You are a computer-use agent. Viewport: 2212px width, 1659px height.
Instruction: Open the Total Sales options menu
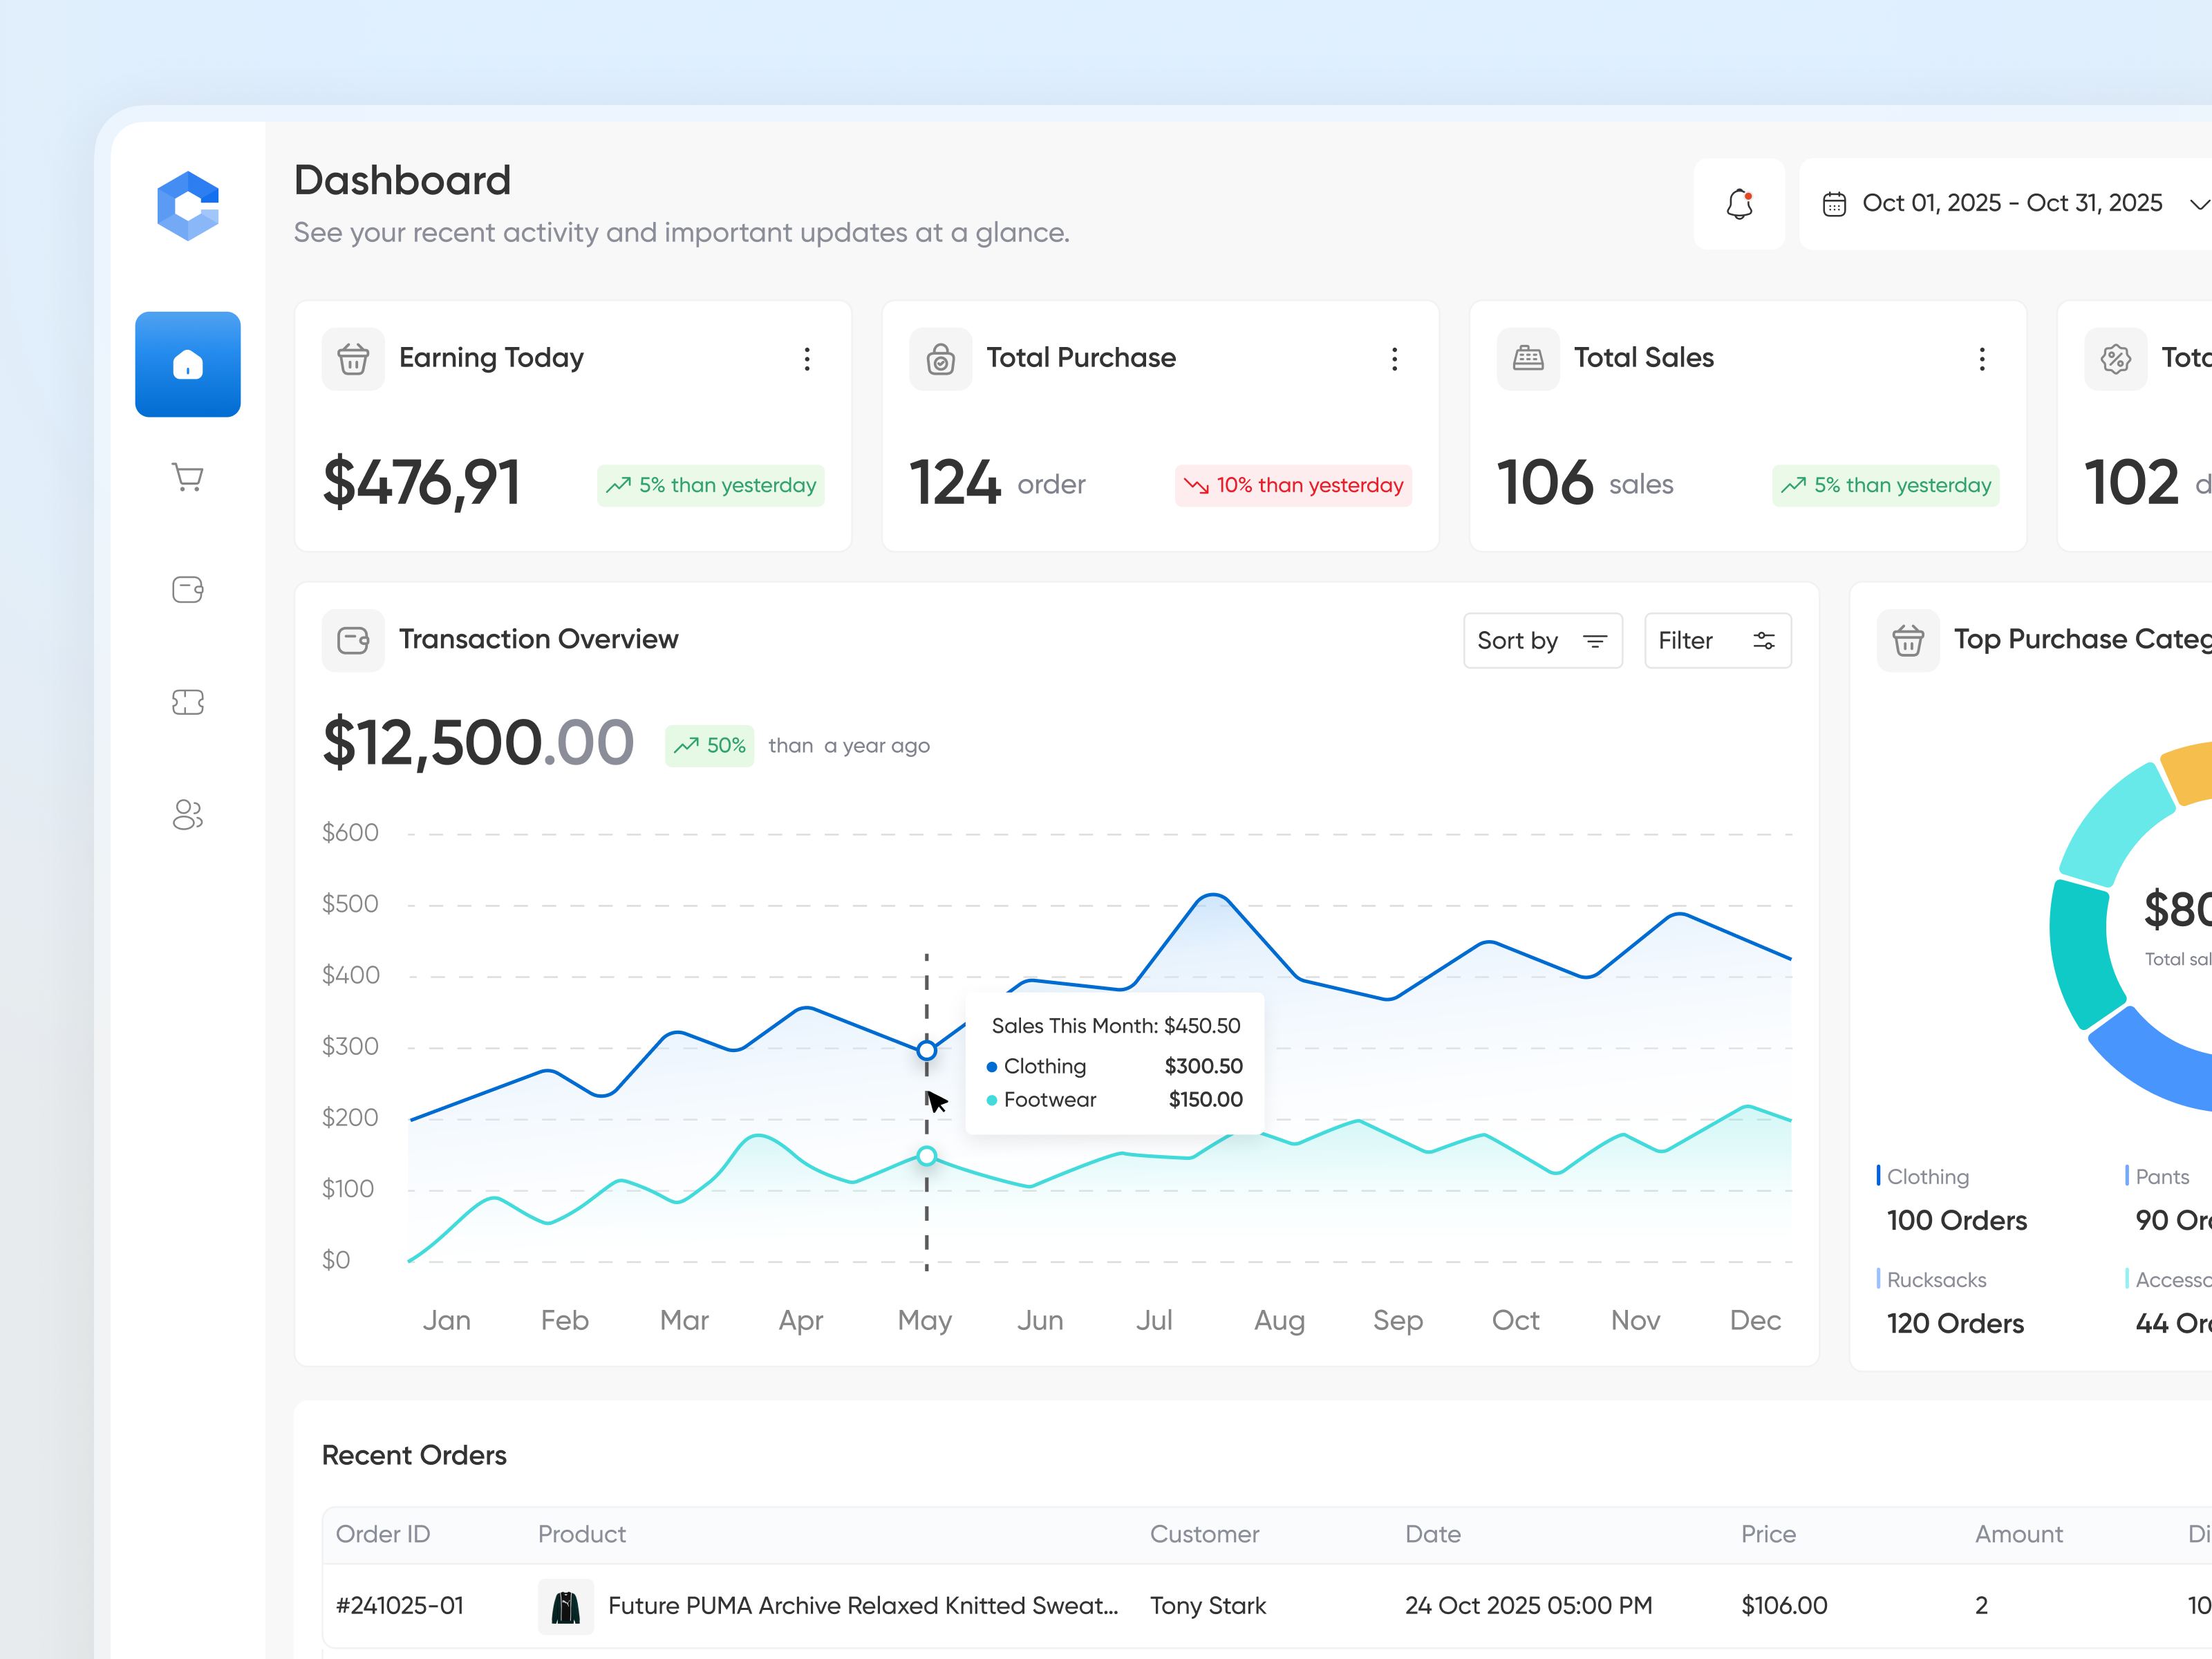pos(1982,359)
